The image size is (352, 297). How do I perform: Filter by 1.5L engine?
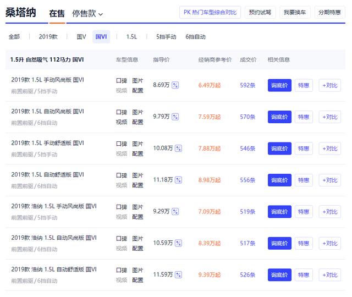pyautogui.click(x=131, y=37)
